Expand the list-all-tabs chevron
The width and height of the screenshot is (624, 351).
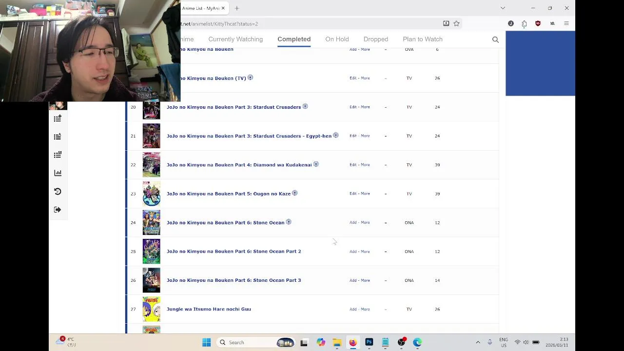point(503,8)
